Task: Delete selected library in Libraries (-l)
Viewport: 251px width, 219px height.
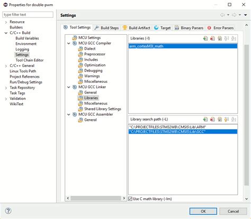Action: [212, 39]
